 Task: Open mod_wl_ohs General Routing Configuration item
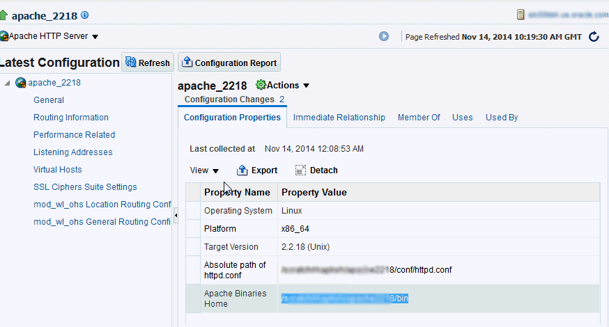coord(102,222)
